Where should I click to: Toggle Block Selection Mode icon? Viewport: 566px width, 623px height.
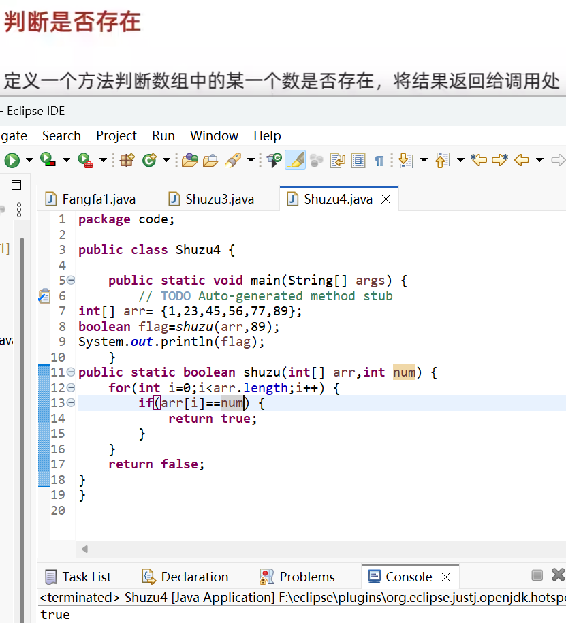[358, 161]
